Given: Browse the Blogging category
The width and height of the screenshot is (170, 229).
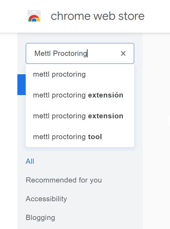Looking at the screenshot, I should click(x=40, y=218).
